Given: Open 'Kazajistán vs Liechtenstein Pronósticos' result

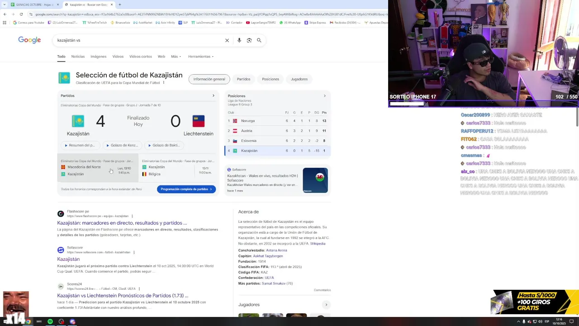Looking at the screenshot, I should click(123, 295).
